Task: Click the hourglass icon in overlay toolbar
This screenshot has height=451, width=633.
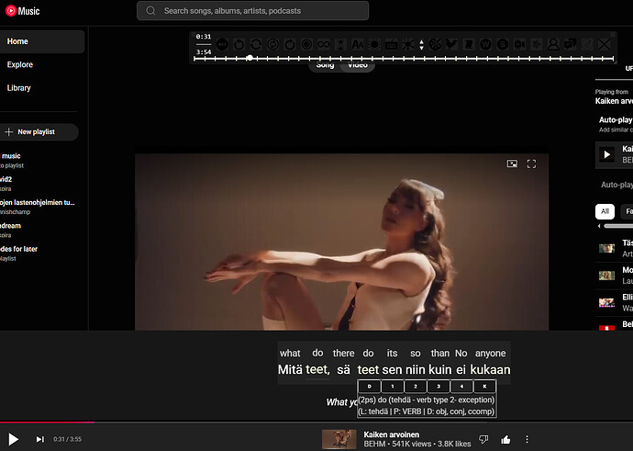Action: 340,44
